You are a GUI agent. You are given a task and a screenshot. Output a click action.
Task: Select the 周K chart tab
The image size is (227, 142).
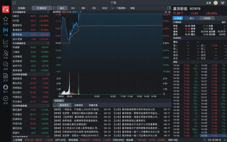tap(83, 8)
